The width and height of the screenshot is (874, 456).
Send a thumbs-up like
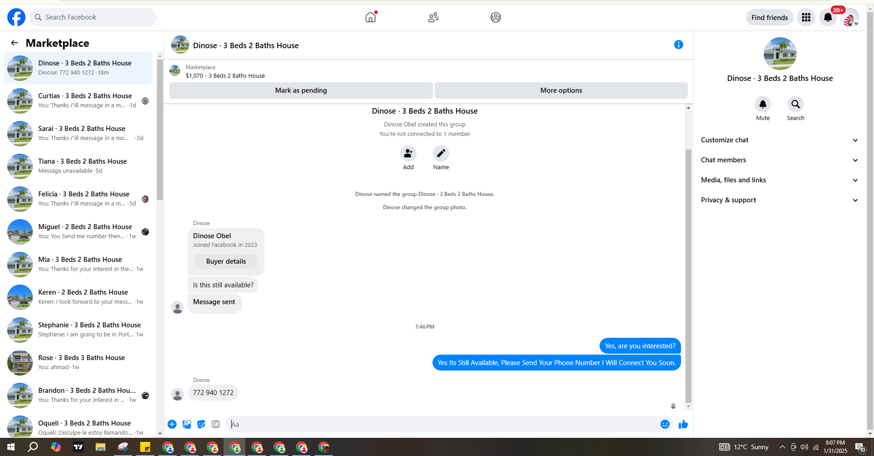click(683, 424)
